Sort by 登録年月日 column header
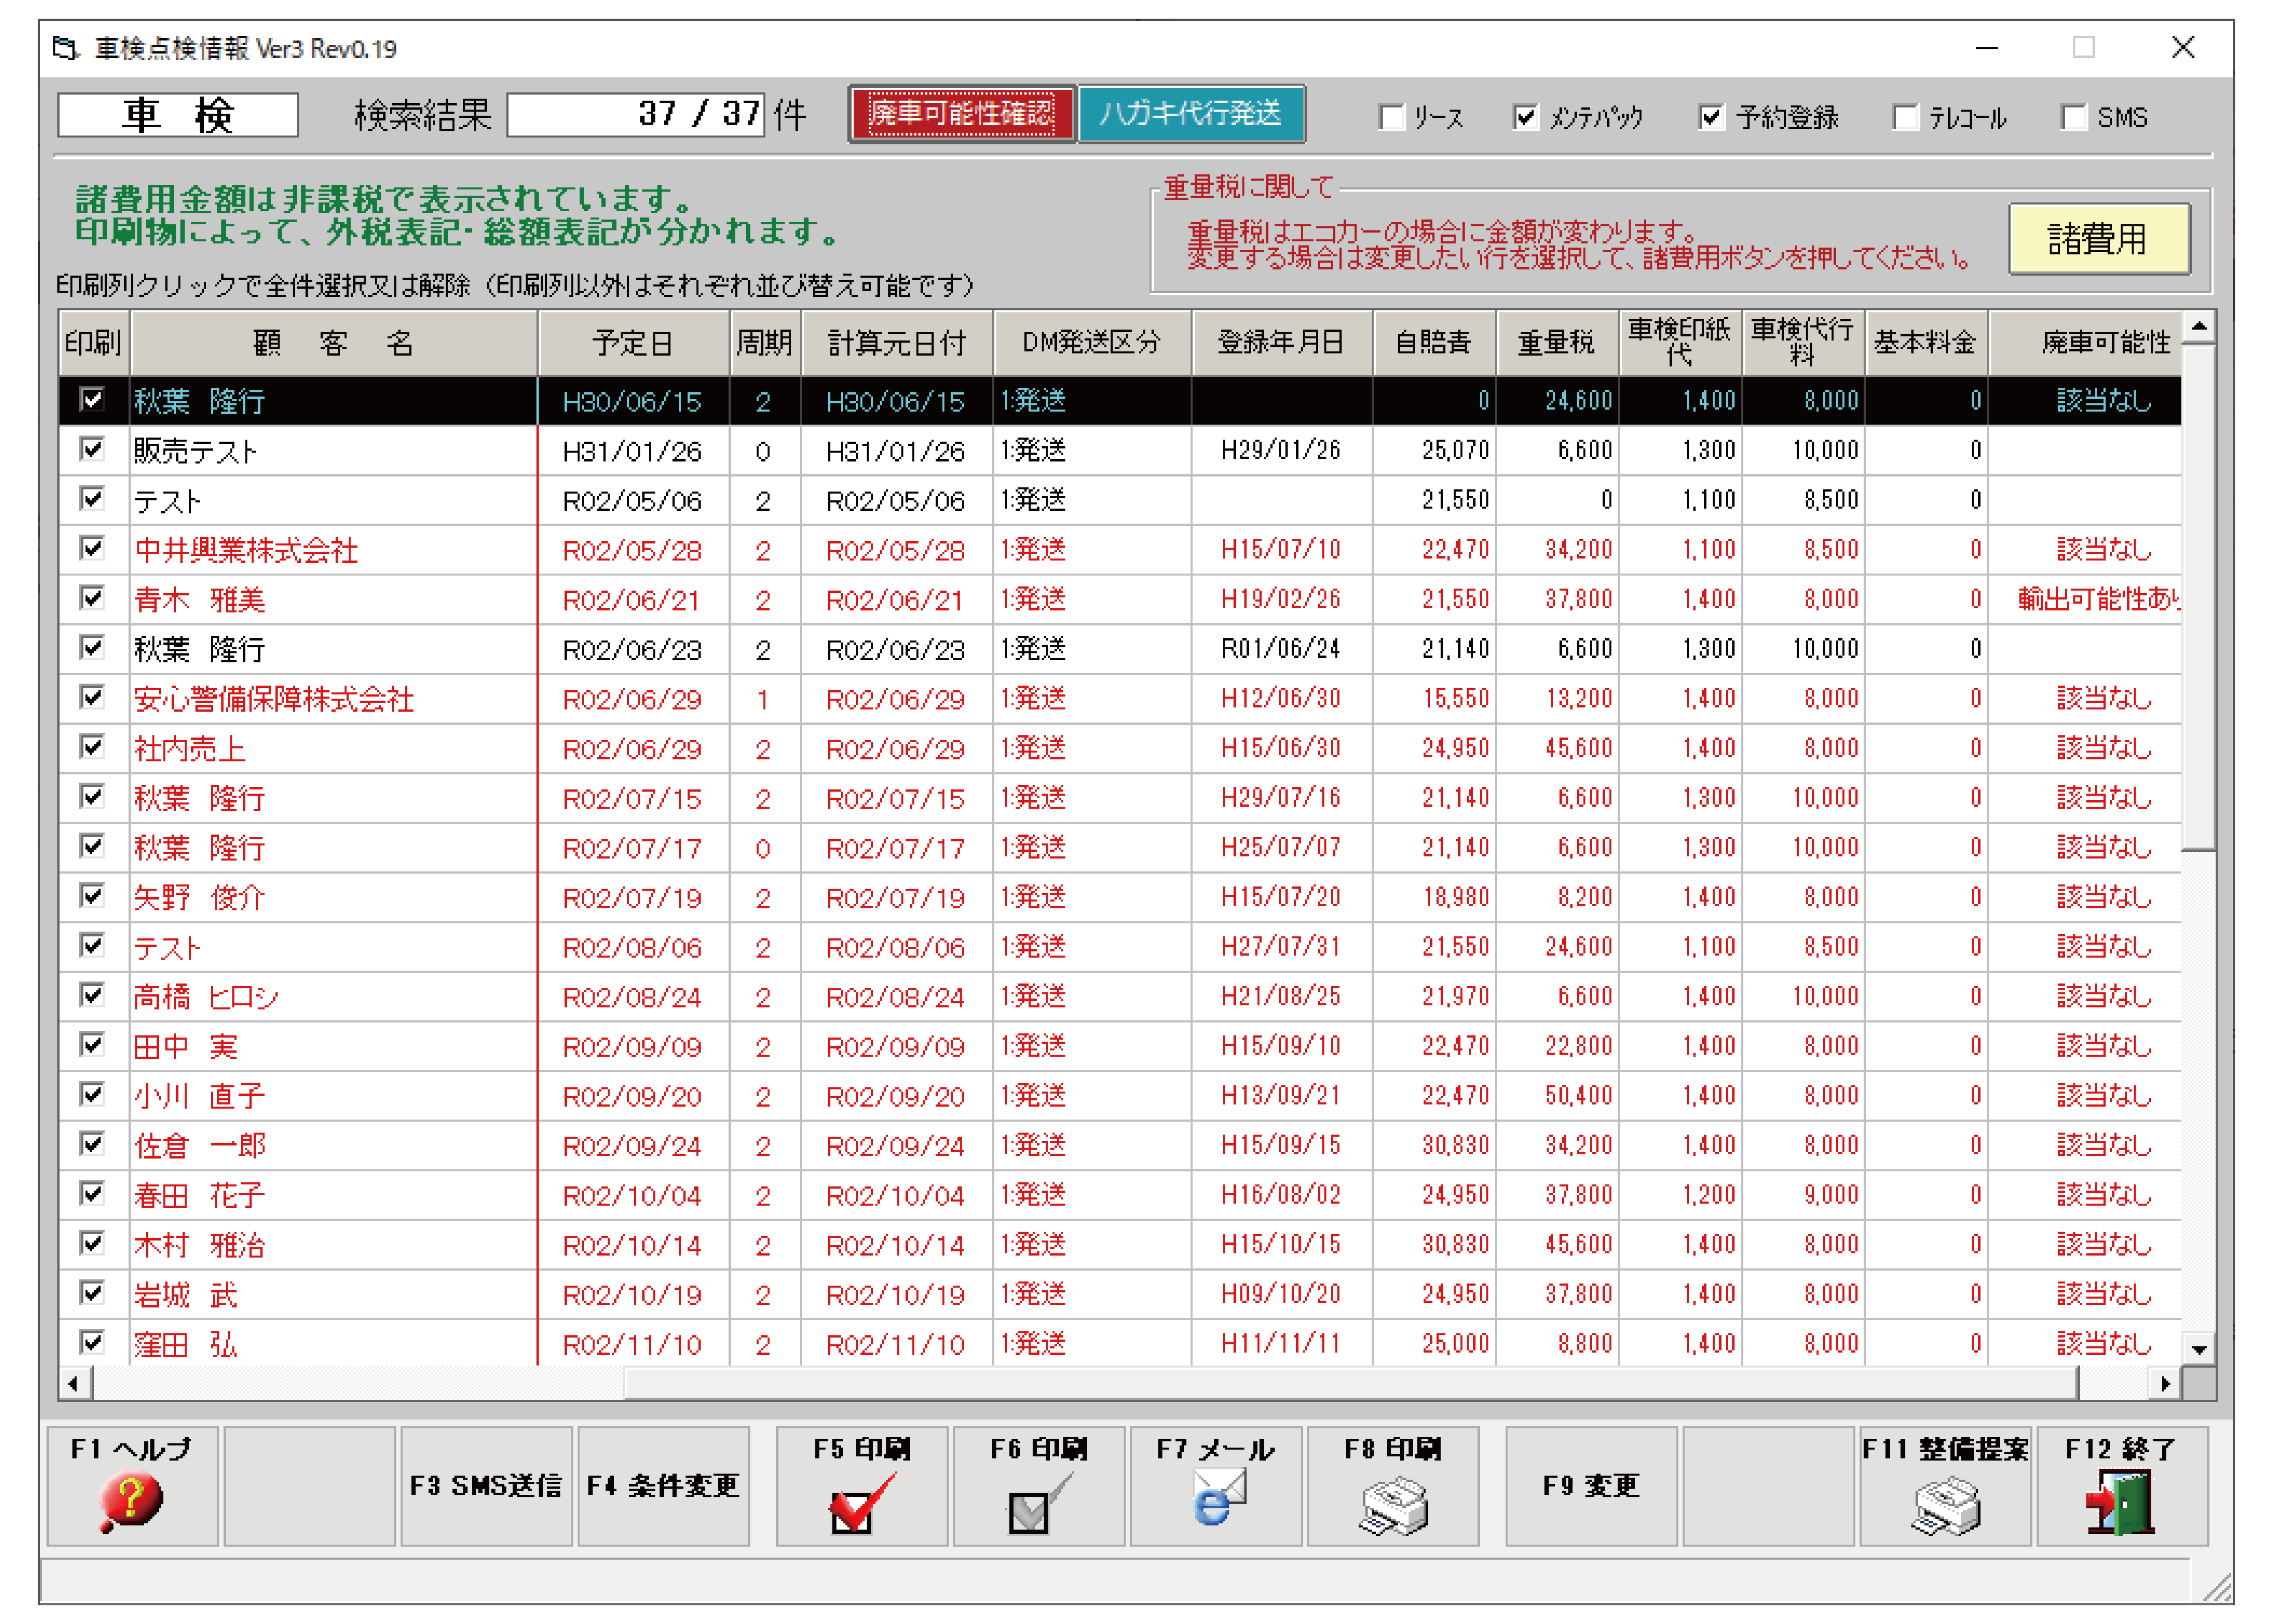Image resolution: width=2273 pixels, height=1624 pixels. point(1281,343)
